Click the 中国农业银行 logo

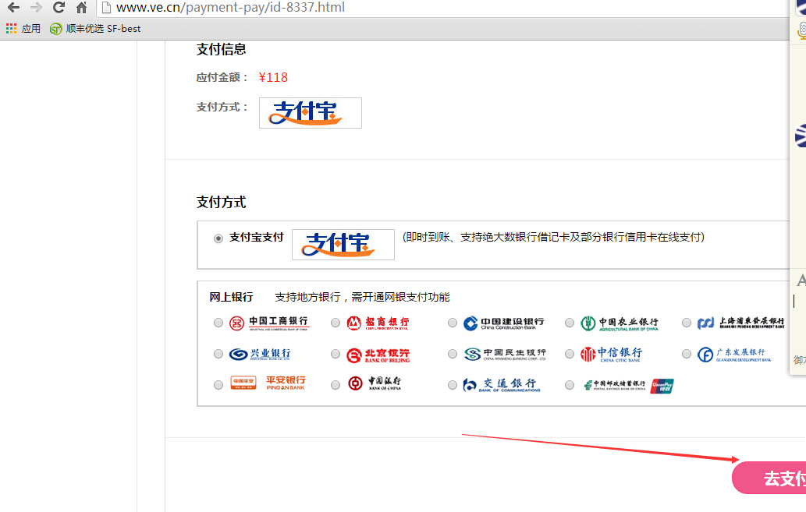click(x=620, y=323)
